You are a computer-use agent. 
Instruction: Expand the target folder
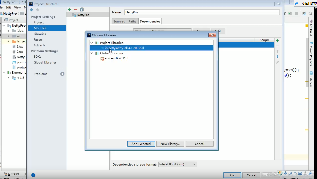click(8, 41)
